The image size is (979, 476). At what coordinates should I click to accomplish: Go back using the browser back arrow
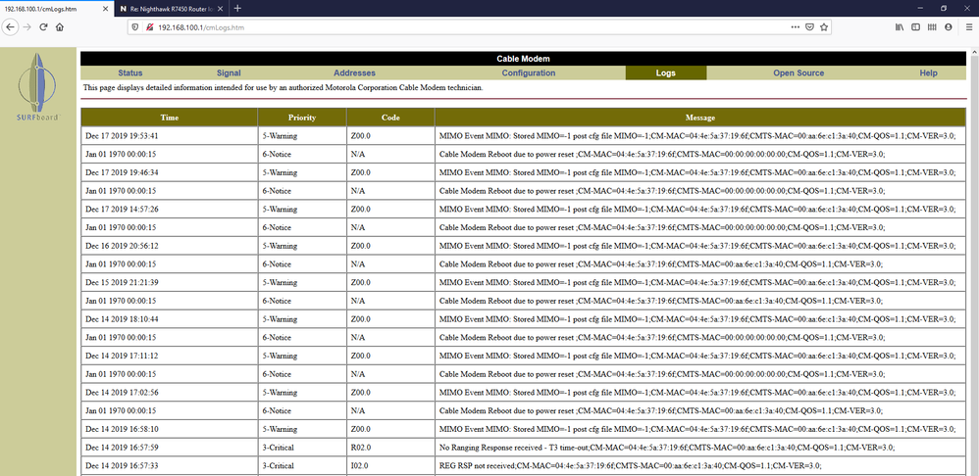coord(11,27)
